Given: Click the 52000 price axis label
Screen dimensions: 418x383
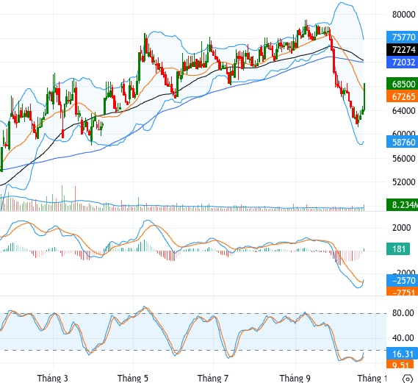Looking at the screenshot, I should (x=403, y=182).
